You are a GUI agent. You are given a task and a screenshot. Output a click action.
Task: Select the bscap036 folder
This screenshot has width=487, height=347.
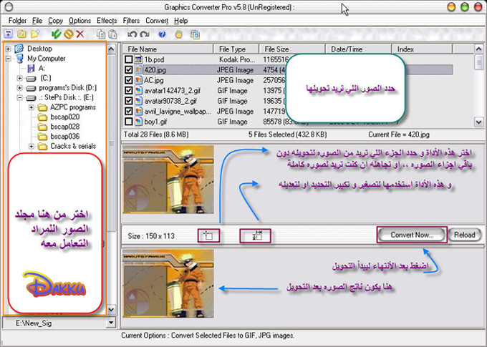point(65,136)
